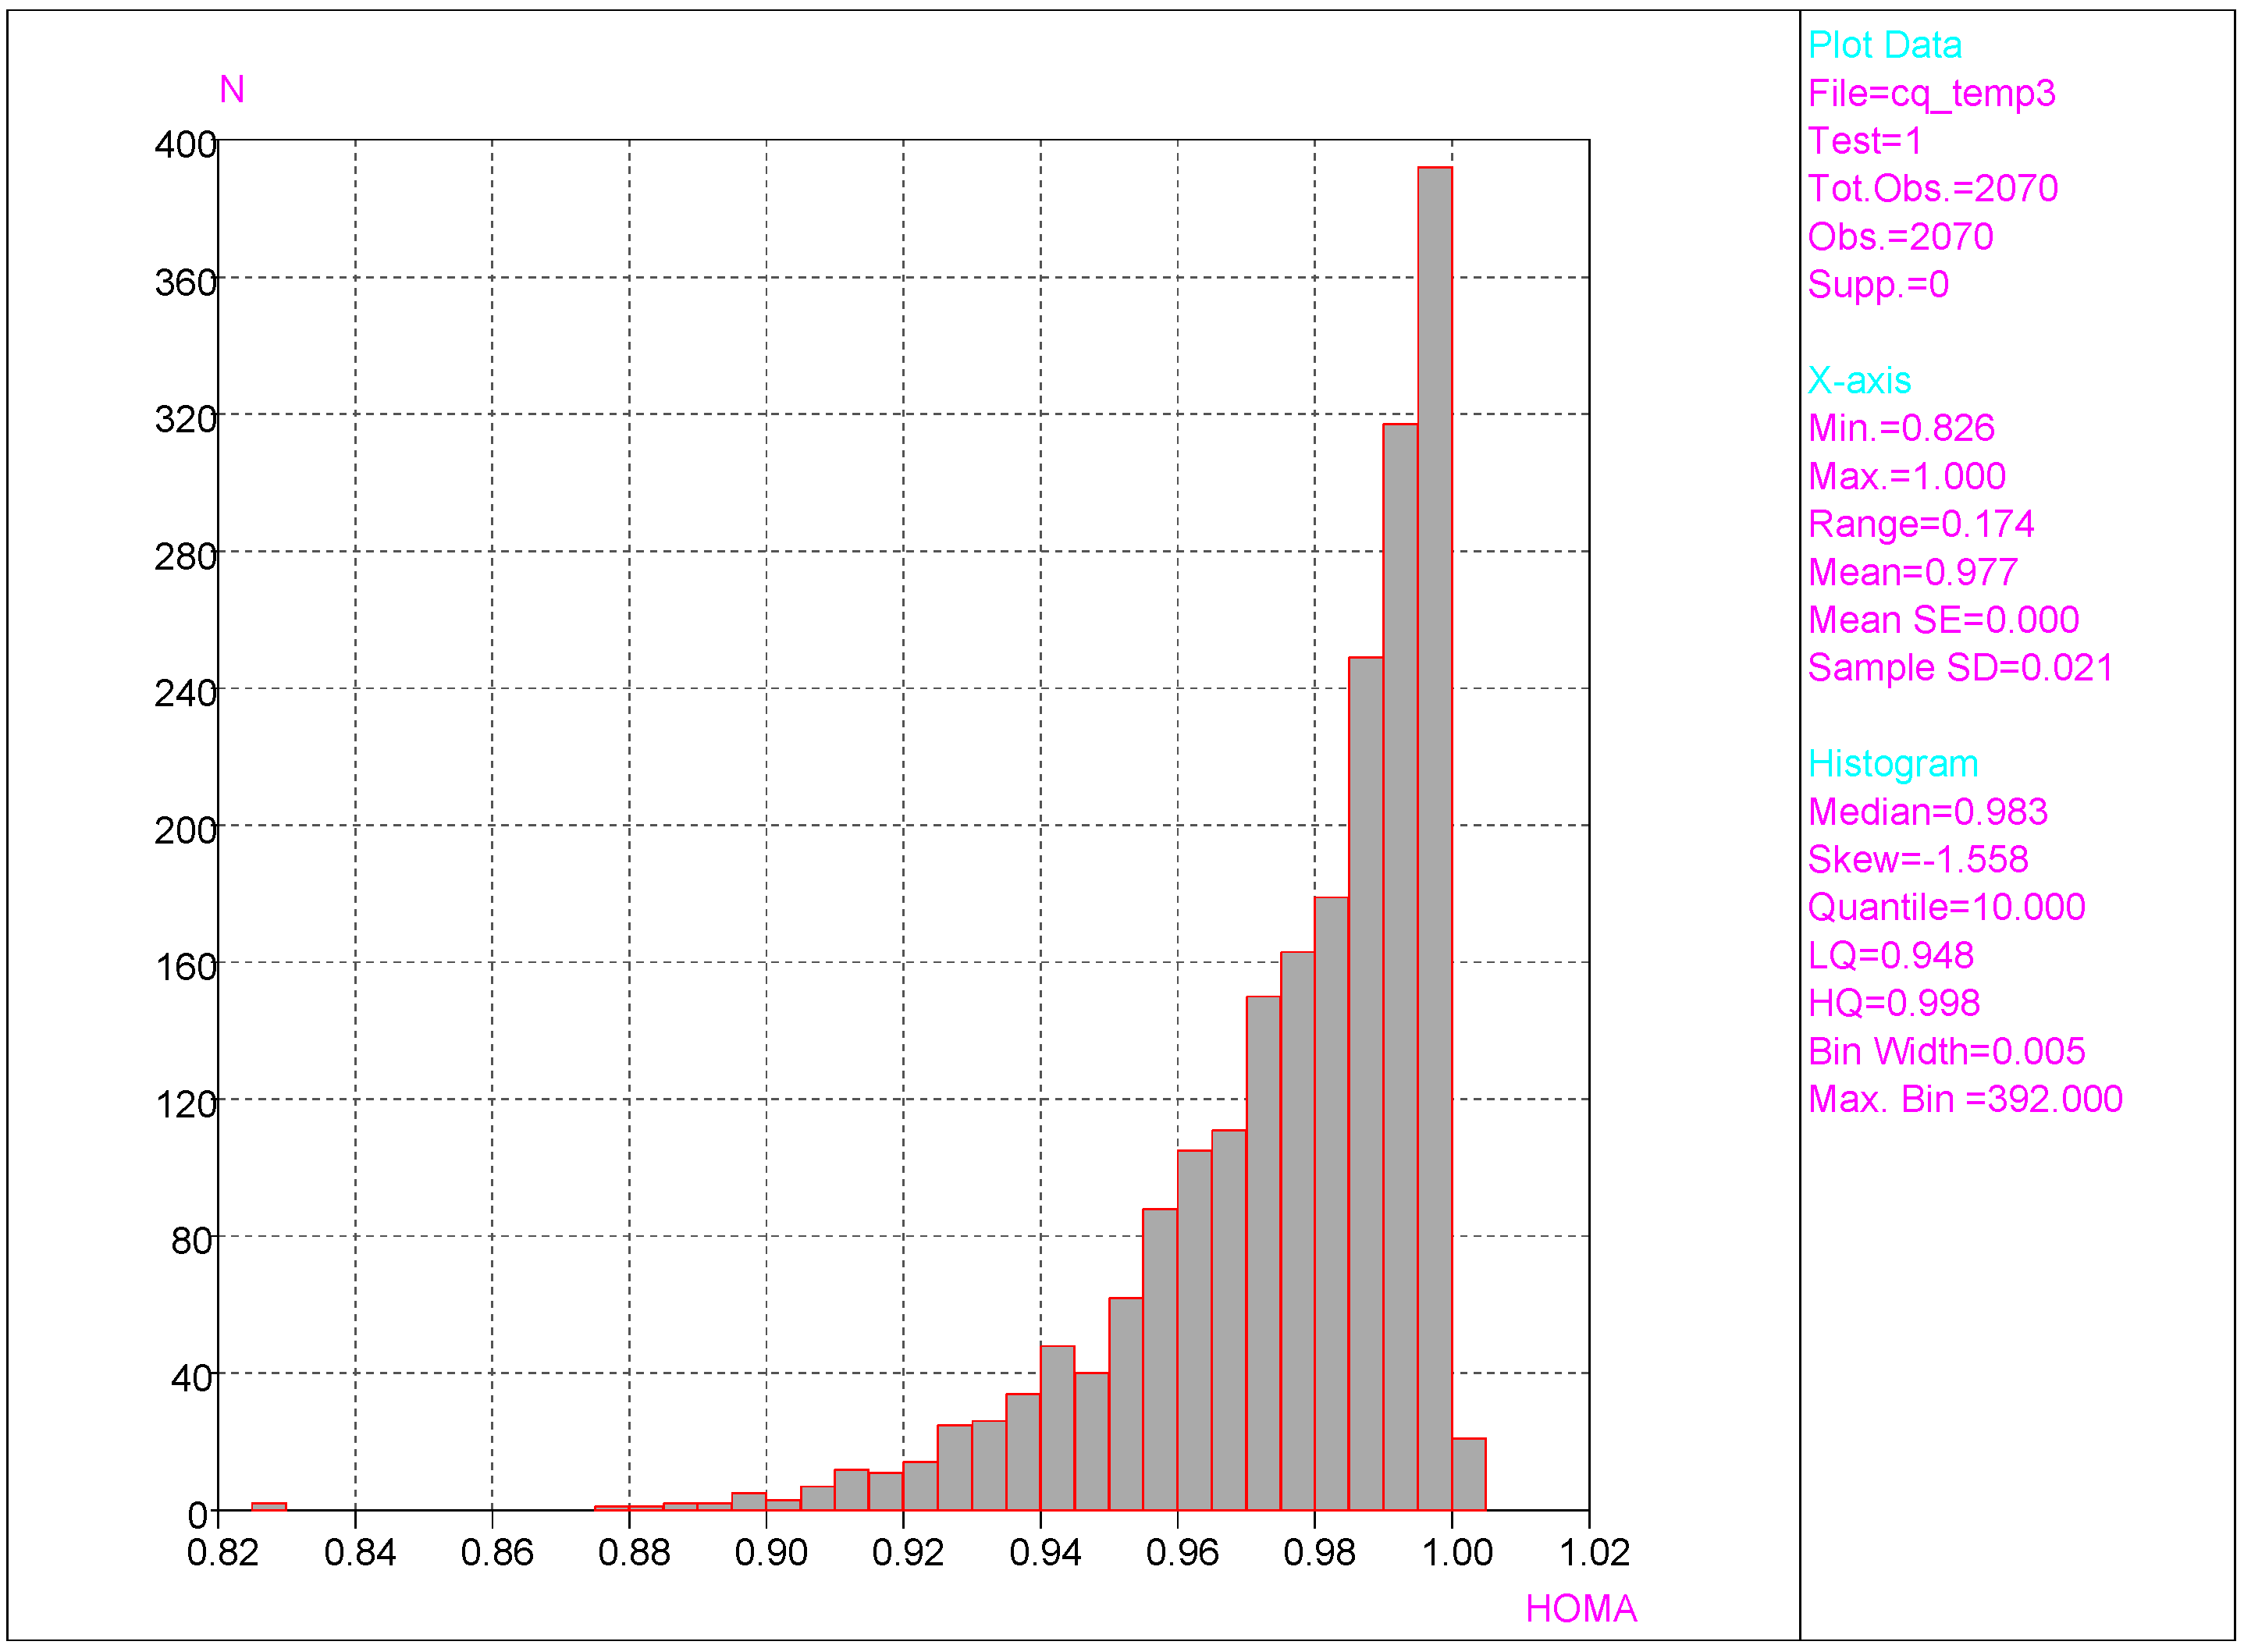Click the tallest histogram bar near 1.00

pyautogui.click(x=1434, y=838)
